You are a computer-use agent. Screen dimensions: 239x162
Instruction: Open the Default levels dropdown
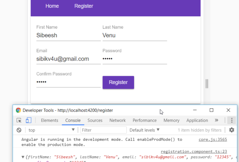(144, 130)
